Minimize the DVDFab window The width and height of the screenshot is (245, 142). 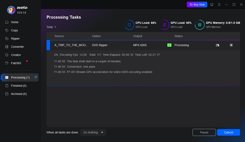(226, 5)
